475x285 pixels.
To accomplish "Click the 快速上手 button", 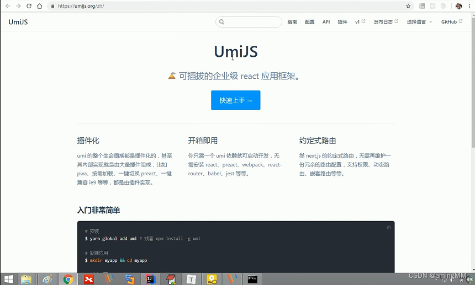I will pos(236,100).
